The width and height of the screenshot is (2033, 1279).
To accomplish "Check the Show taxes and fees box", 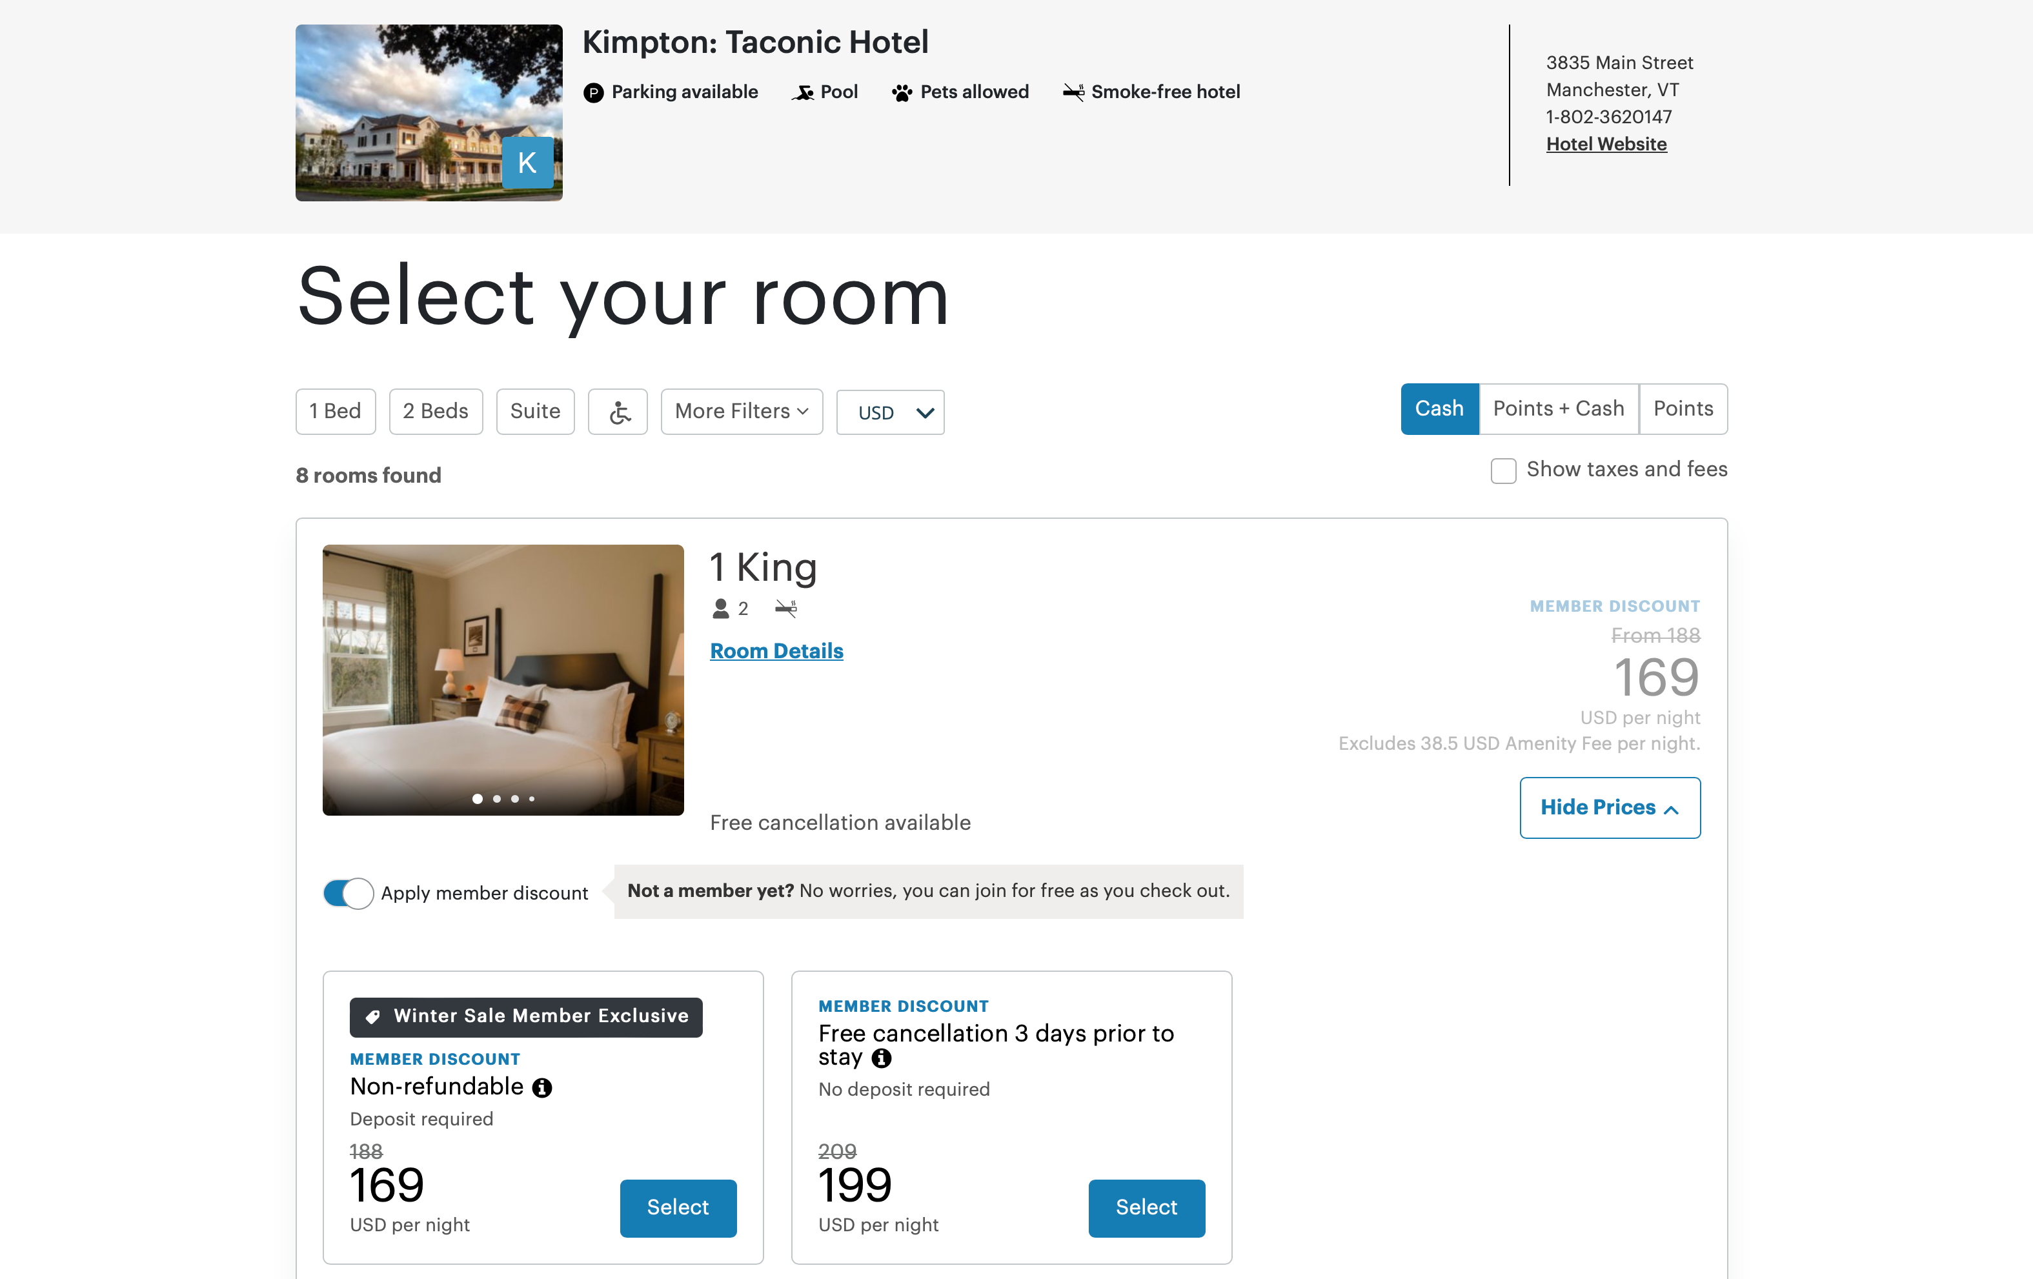I will click(x=1502, y=470).
